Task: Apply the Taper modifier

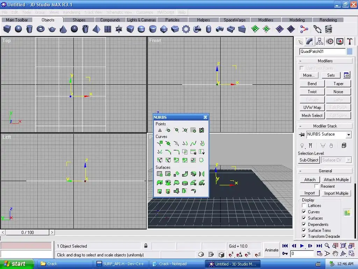Action: [338, 84]
